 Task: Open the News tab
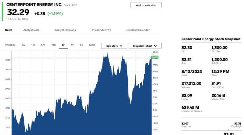(9, 30)
